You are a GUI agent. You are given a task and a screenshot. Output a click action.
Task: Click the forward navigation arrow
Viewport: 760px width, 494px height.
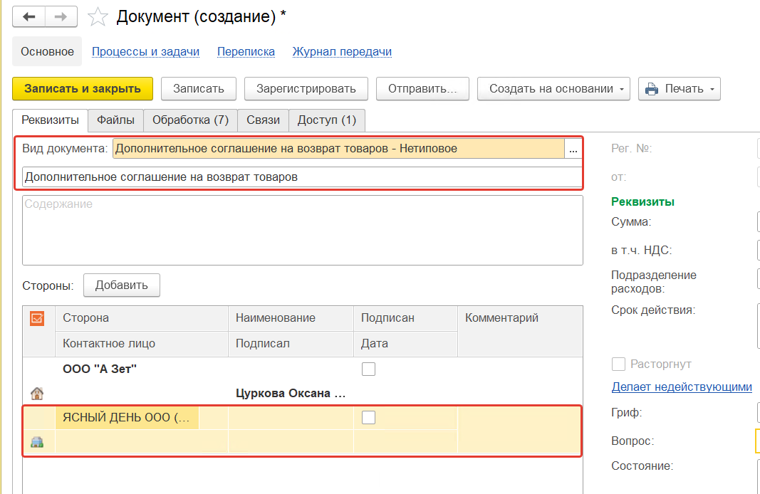click(62, 16)
